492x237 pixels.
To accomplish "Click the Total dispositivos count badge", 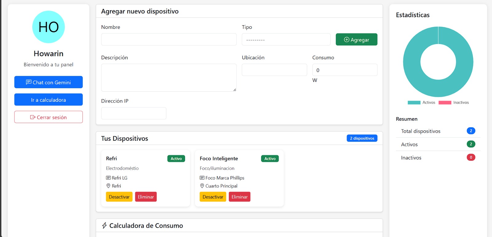I will tap(471, 131).
